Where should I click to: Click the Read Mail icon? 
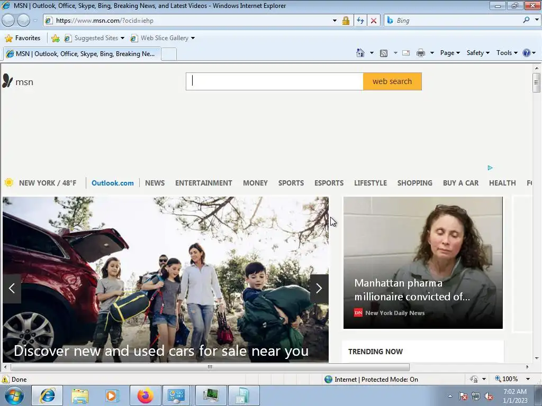click(x=406, y=53)
